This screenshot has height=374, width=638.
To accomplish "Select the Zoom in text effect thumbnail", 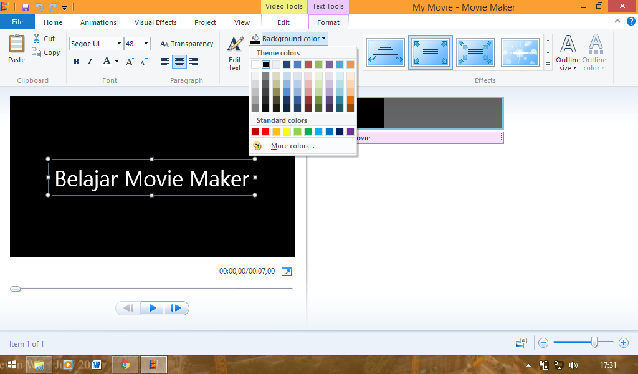I will pyautogui.click(x=431, y=52).
